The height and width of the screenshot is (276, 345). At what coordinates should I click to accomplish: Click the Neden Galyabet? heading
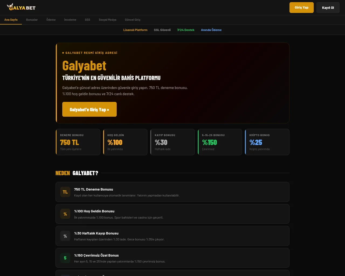(77, 173)
